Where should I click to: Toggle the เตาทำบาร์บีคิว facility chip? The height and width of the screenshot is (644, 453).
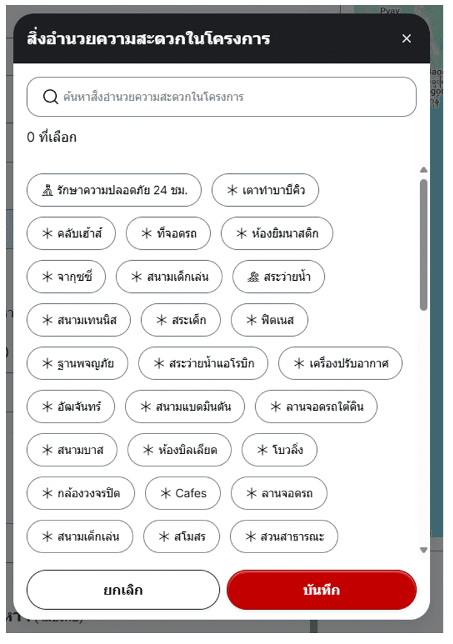[265, 191]
